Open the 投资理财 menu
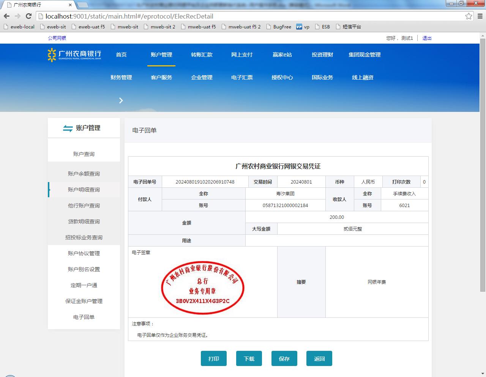Image resolution: width=486 pixels, height=377 pixels. (322, 55)
